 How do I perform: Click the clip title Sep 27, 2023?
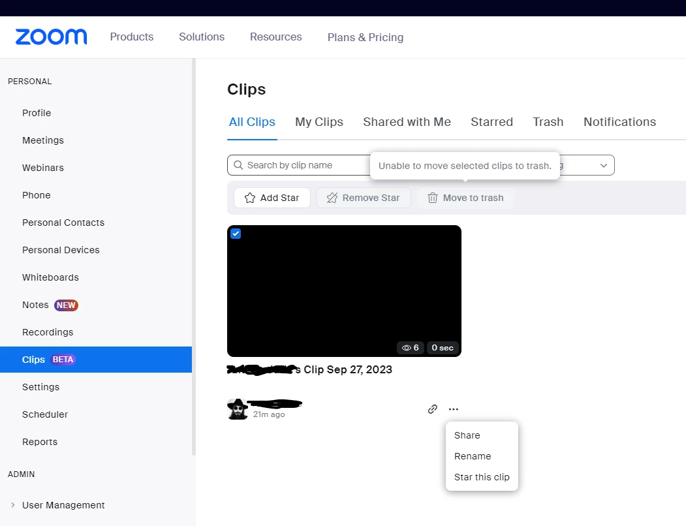309,370
